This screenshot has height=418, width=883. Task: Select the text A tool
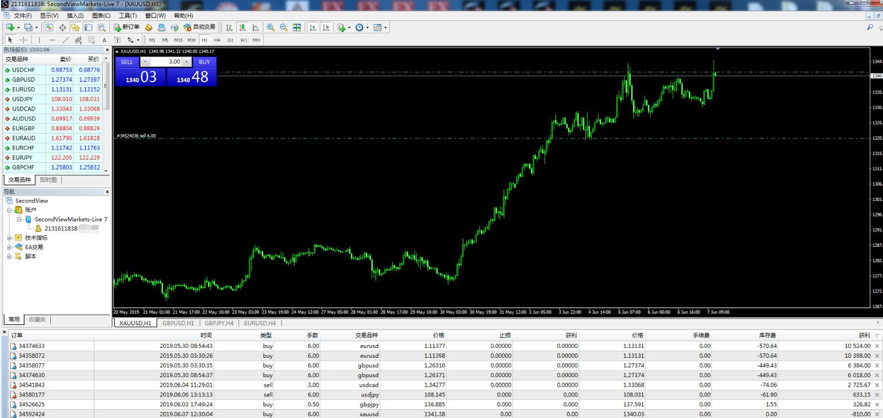pos(104,40)
